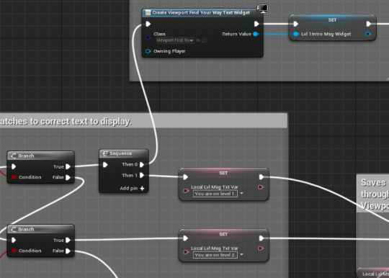This screenshot has width=389, height=278.
Task: Expand the arrow beside the 'You are on level 1.' field
Action: pos(241,194)
